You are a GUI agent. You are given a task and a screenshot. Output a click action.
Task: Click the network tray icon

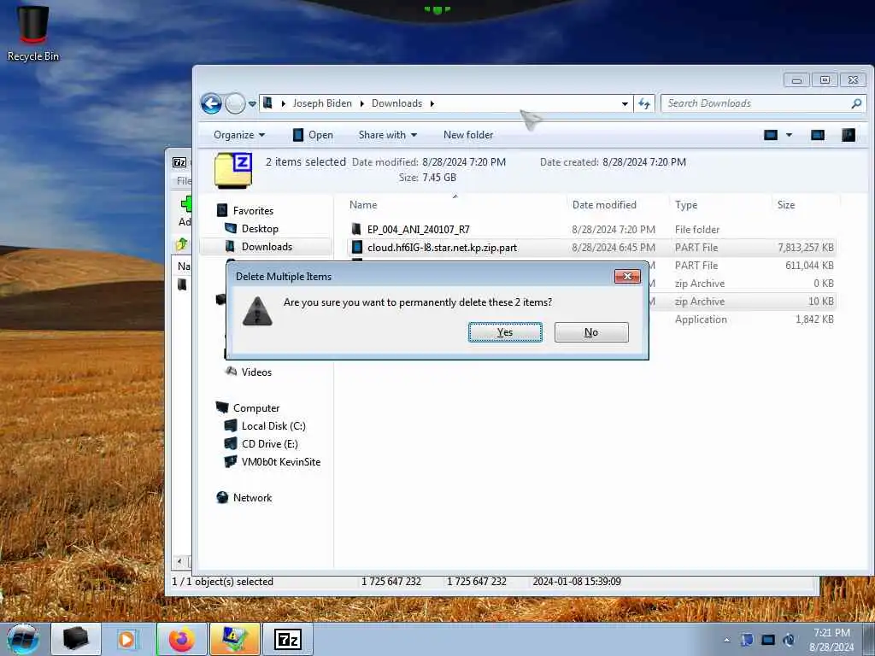point(768,640)
